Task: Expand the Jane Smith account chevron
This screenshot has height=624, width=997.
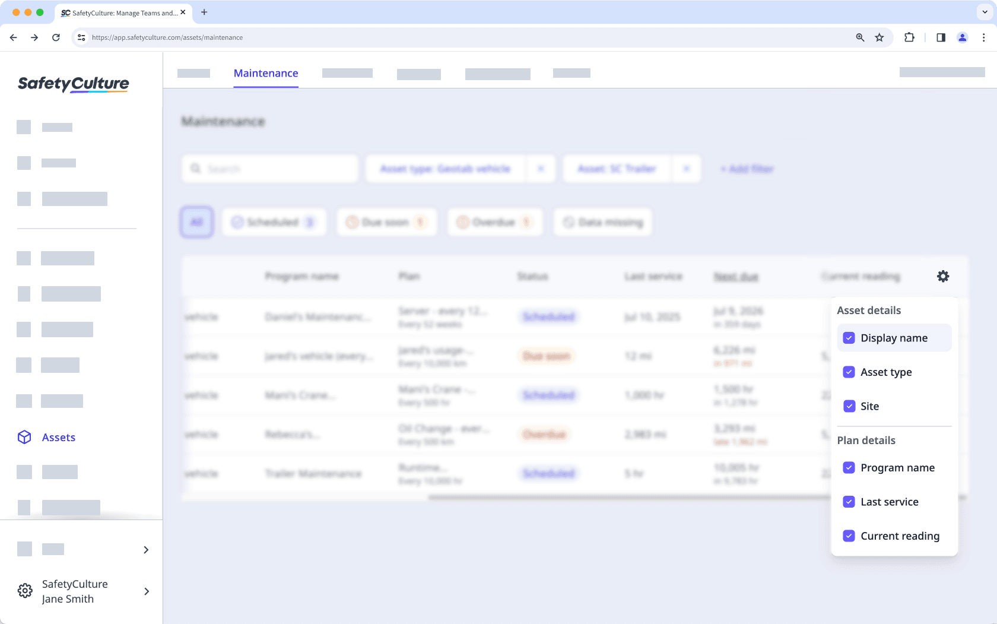Action: tap(146, 591)
